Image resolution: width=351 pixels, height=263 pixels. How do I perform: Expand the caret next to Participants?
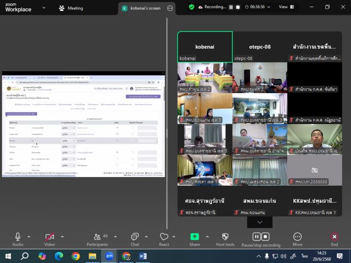point(116,237)
